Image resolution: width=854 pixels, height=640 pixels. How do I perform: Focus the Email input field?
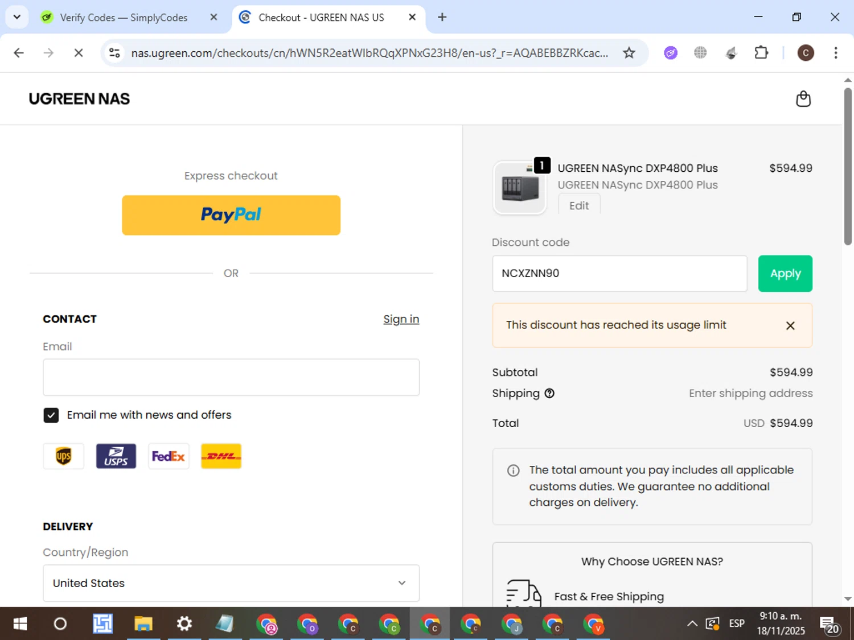click(x=231, y=377)
